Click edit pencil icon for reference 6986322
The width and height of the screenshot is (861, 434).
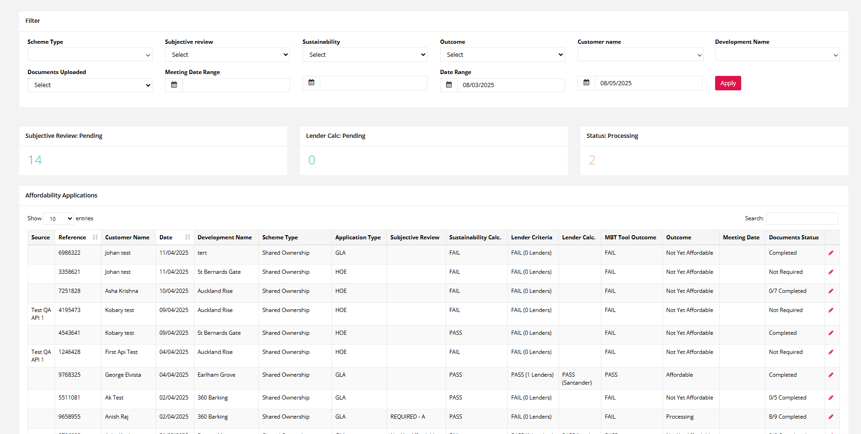click(x=830, y=253)
